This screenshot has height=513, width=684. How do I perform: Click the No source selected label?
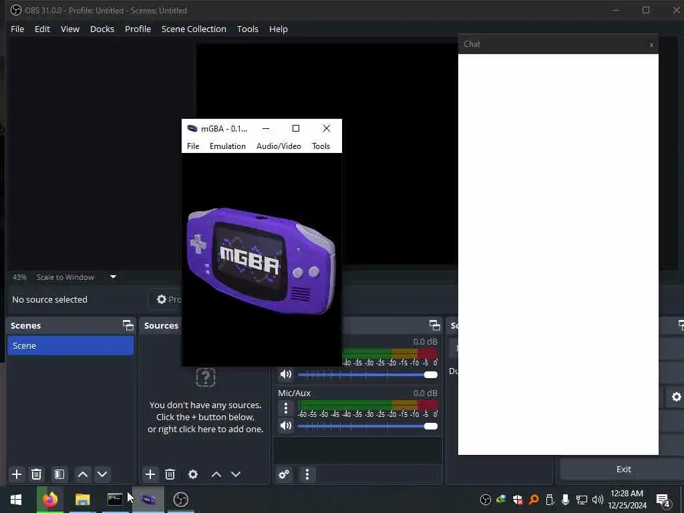(x=49, y=299)
